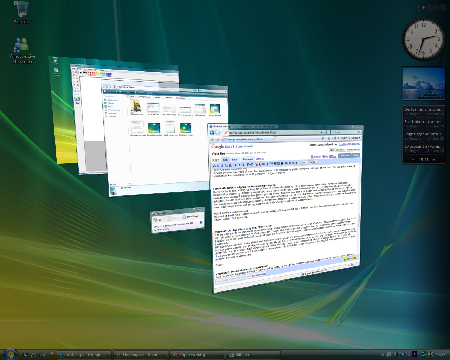Click the 'Foghs grønne profil' news headline
The height and width of the screenshot is (360, 450).
coord(422,134)
